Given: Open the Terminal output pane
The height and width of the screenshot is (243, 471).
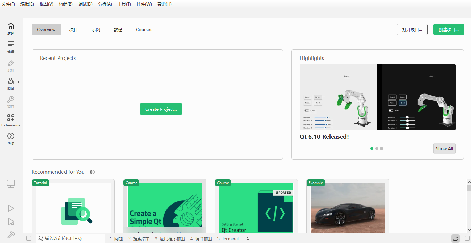Looking at the screenshot, I should pos(228,238).
